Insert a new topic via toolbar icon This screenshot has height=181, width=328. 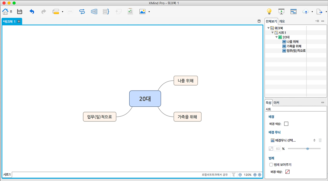[x=56, y=12]
